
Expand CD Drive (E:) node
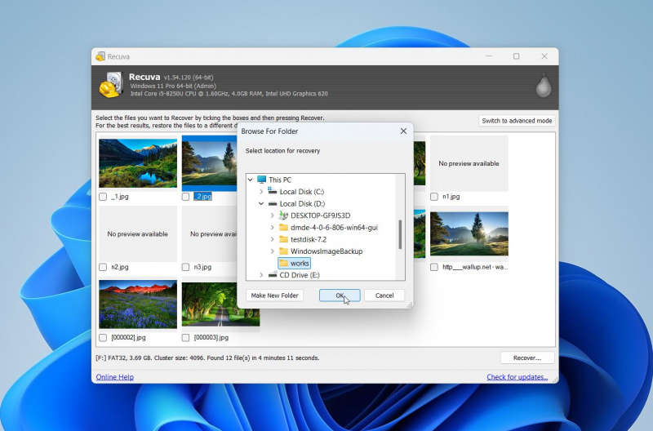(x=261, y=275)
